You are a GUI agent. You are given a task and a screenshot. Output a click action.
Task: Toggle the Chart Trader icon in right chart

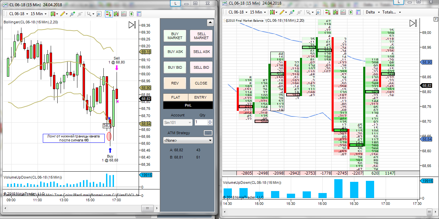pyautogui.click(x=328, y=12)
